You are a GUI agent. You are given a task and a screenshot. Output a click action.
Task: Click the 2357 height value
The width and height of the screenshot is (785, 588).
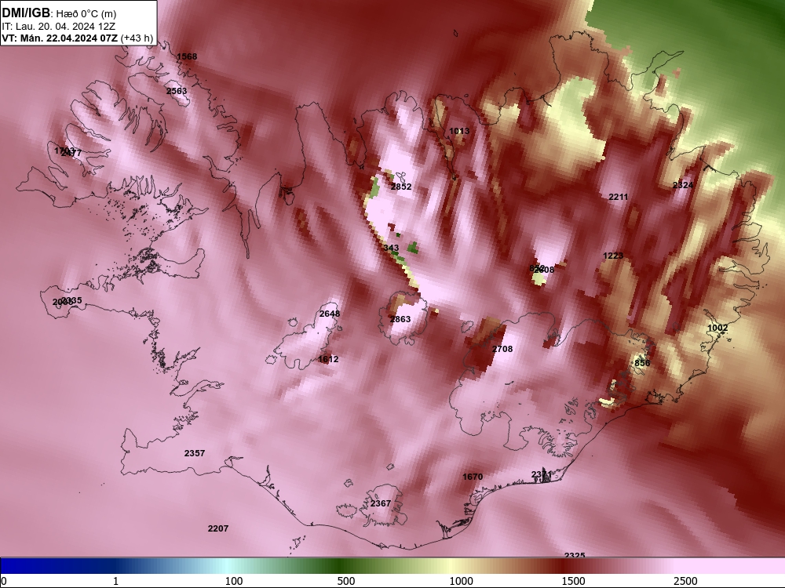tap(194, 453)
